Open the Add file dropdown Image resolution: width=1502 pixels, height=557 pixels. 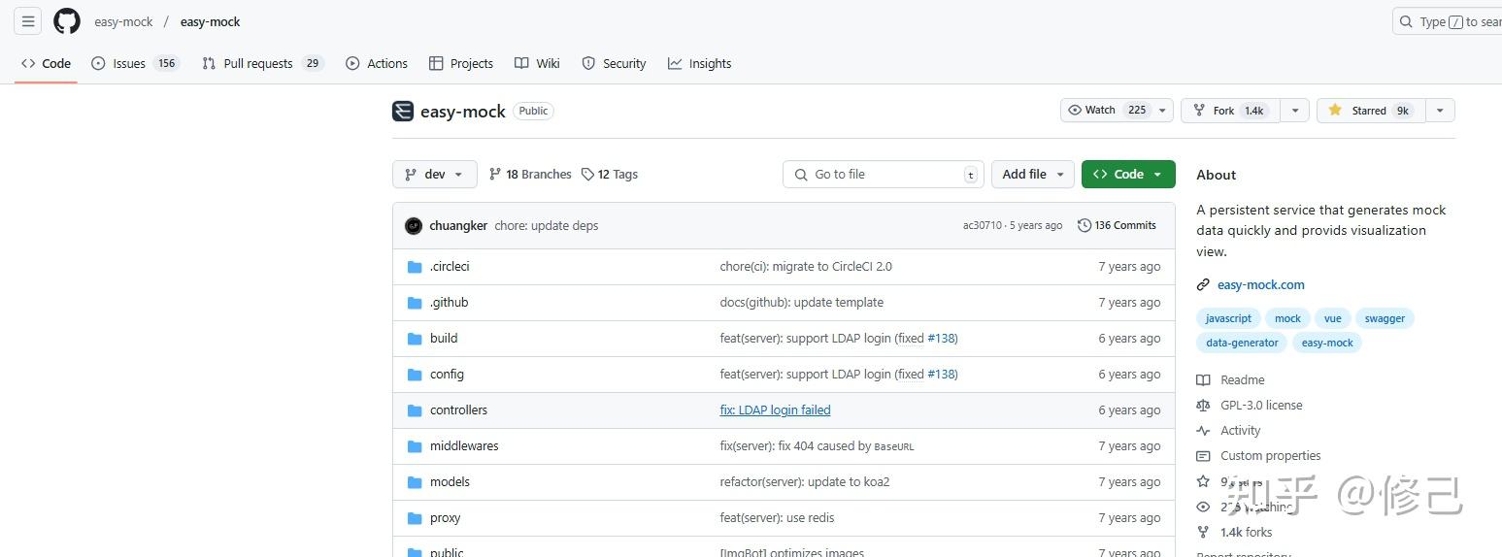tap(1032, 175)
